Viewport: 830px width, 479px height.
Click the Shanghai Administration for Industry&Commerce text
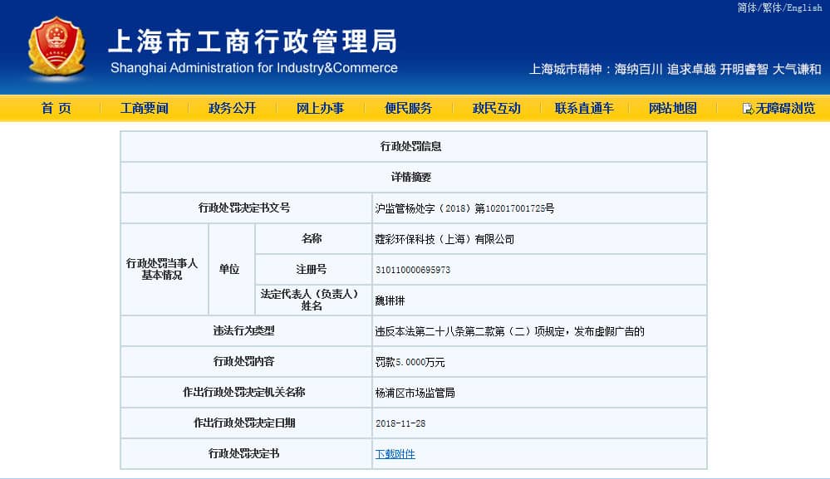(253, 68)
